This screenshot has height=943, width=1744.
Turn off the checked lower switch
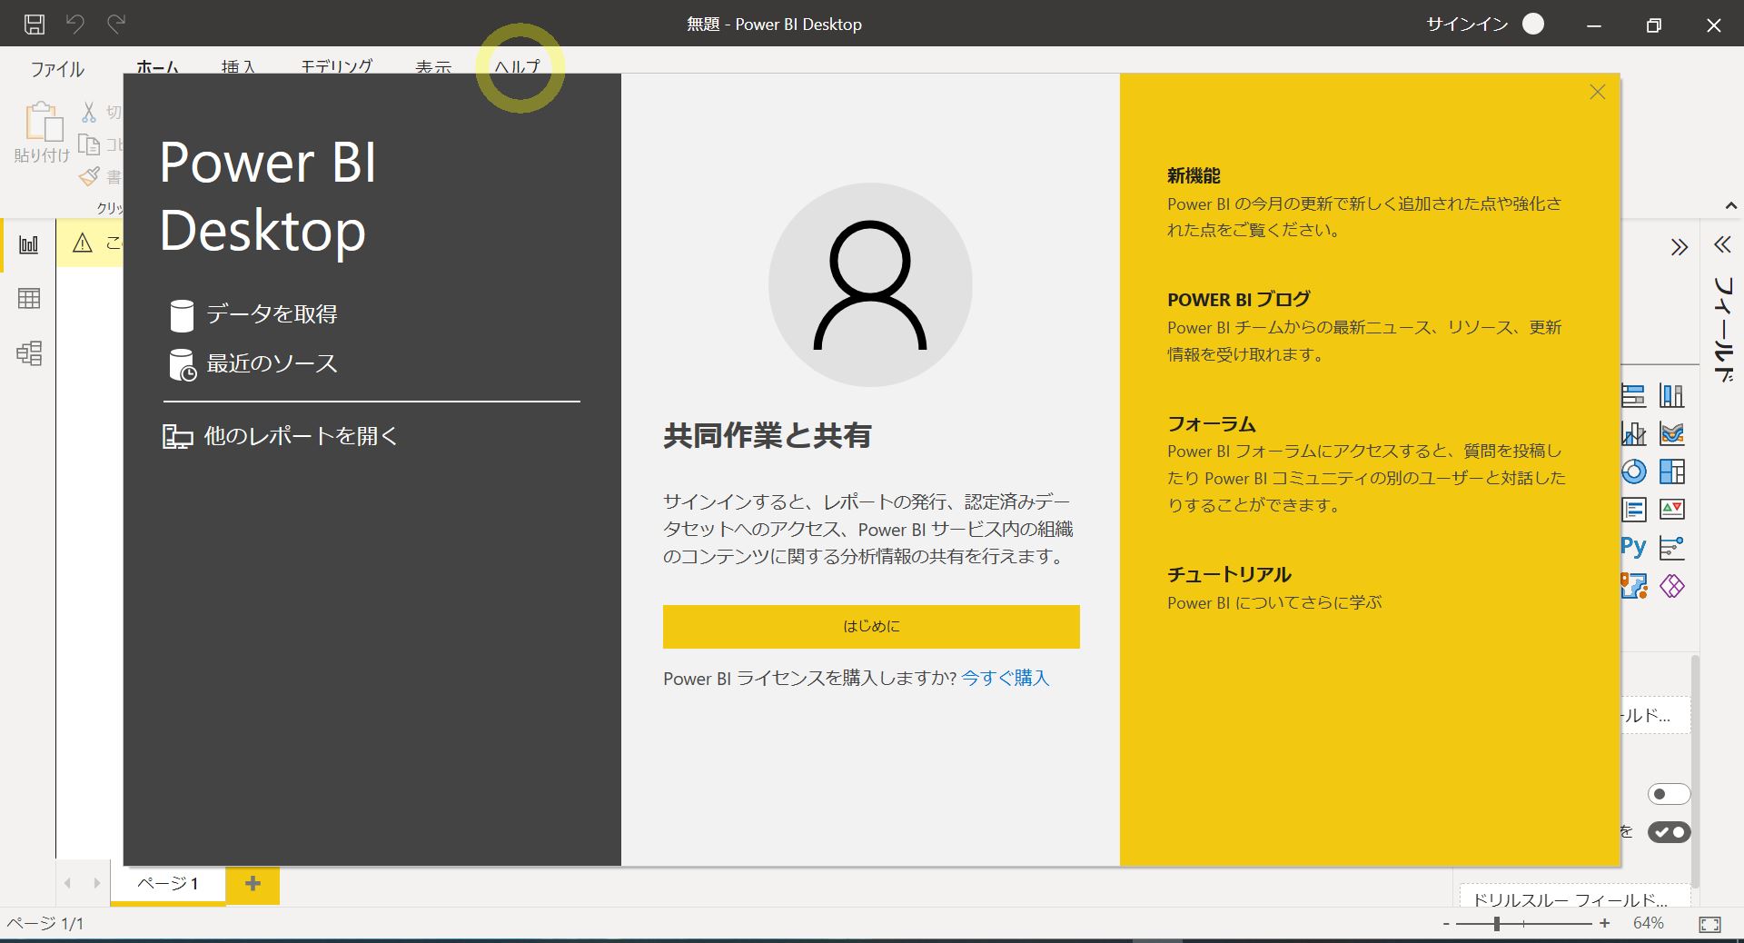coord(1669,832)
